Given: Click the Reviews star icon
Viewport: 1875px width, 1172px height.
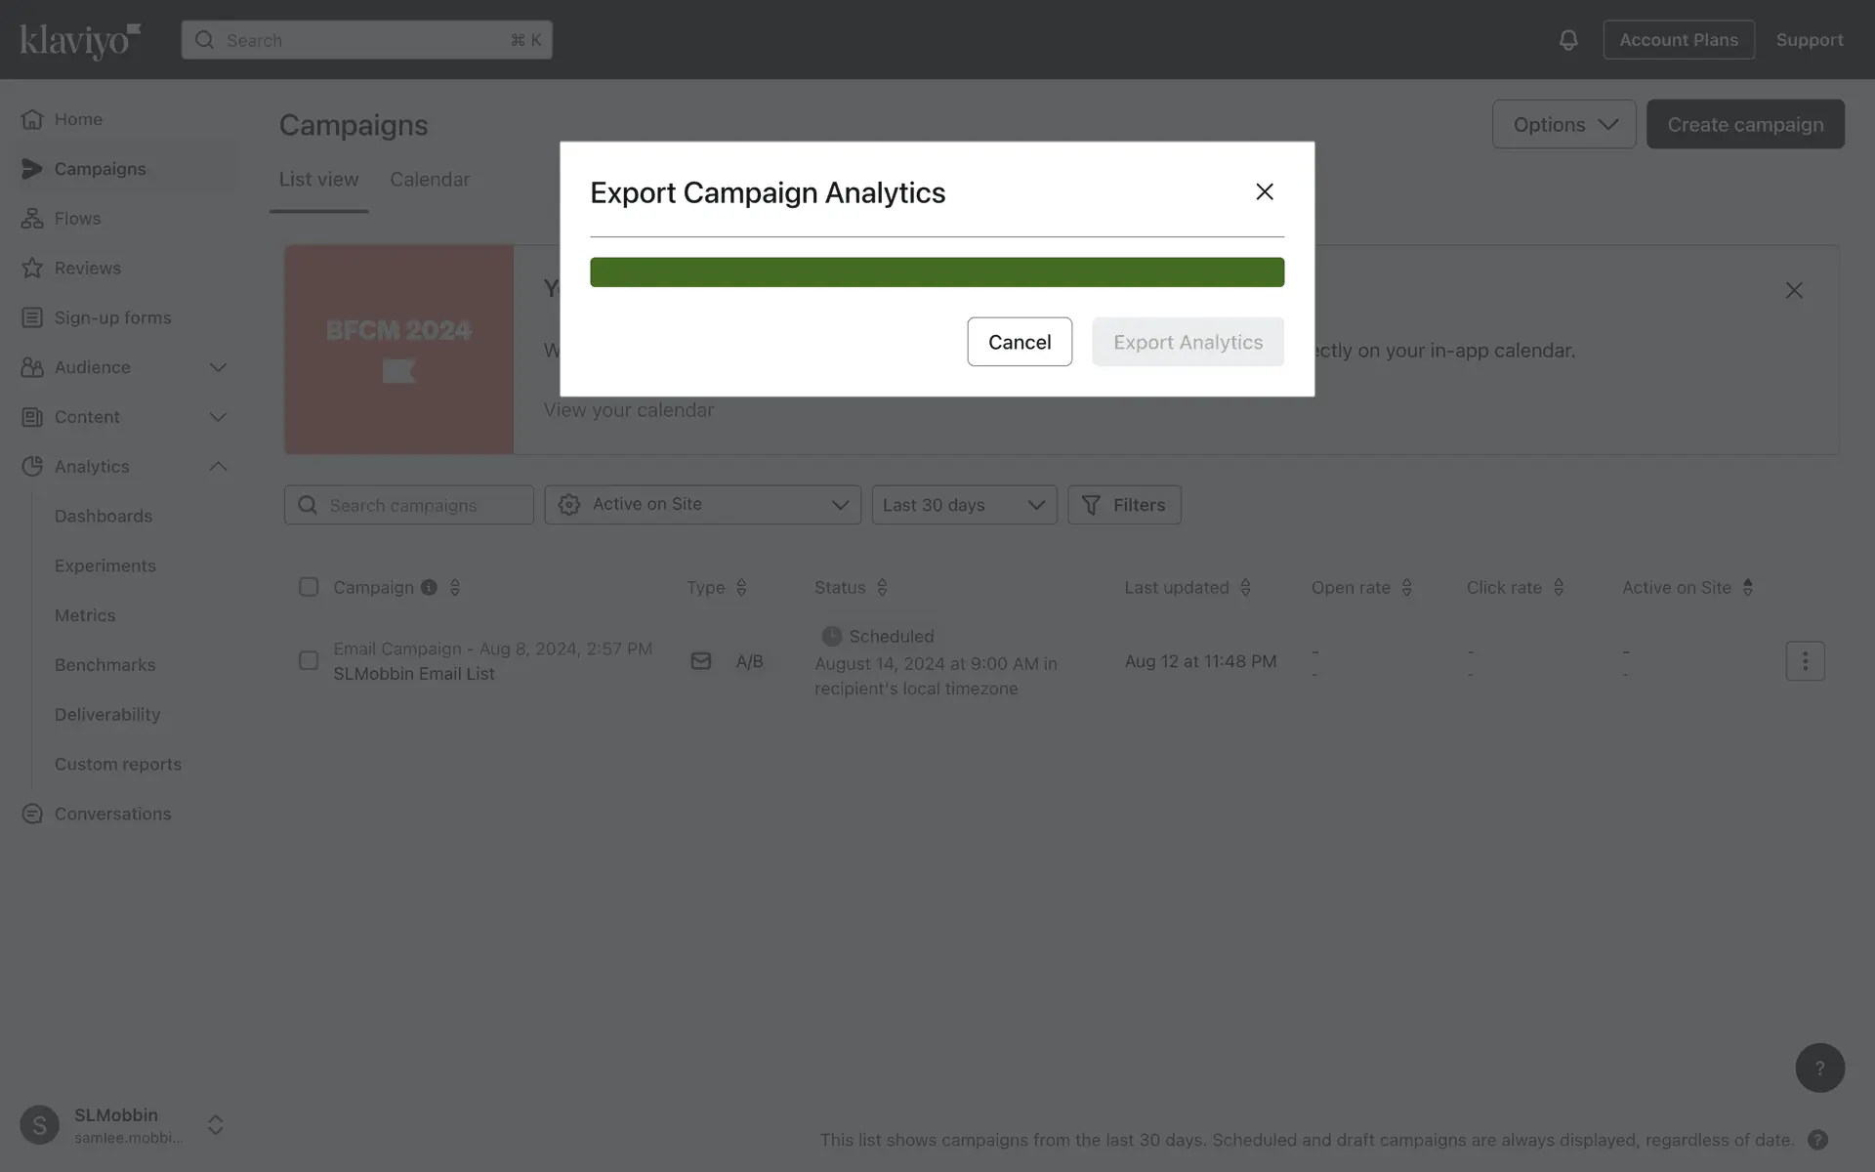Looking at the screenshot, I should coord(32,268).
